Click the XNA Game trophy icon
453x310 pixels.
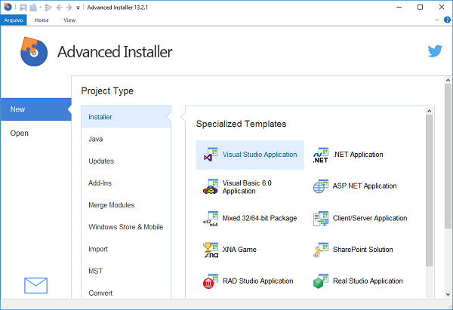click(x=211, y=249)
